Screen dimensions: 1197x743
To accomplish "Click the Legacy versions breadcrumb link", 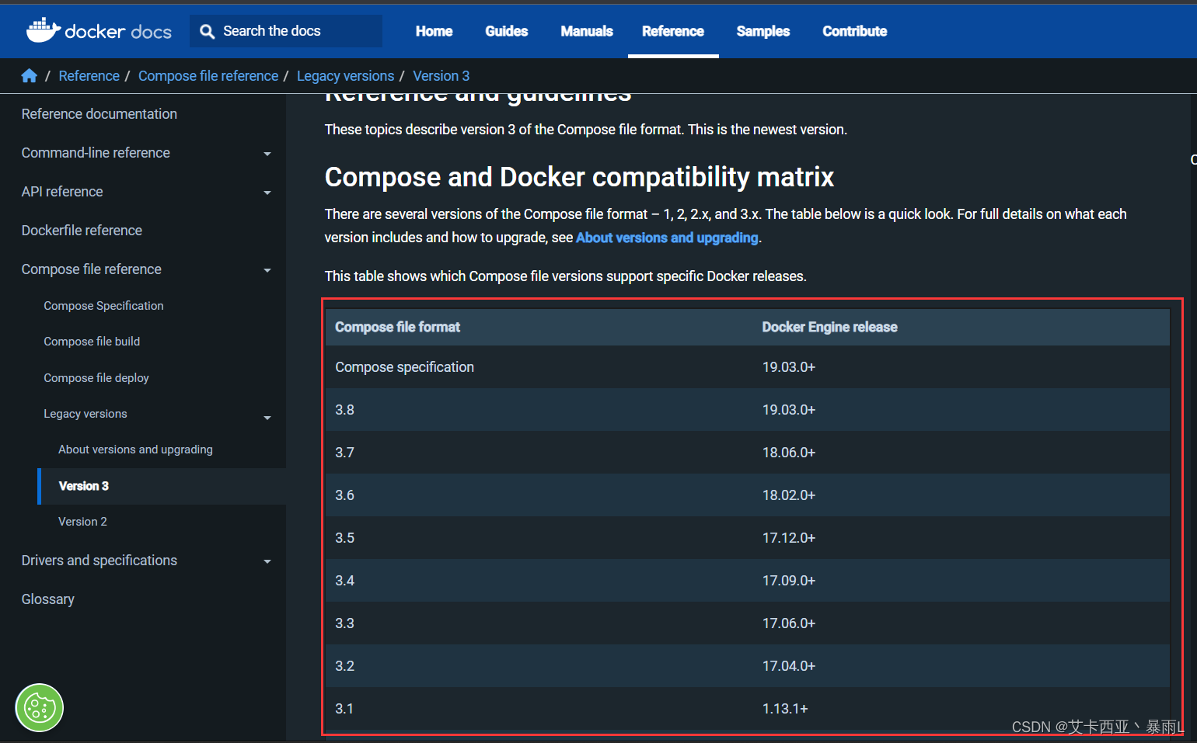I will (x=345, y=75).
